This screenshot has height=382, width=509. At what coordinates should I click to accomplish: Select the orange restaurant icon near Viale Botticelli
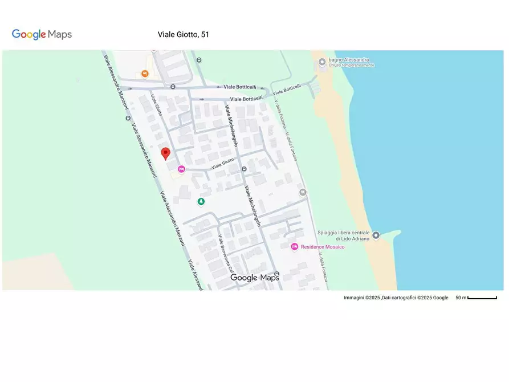point(144,73)
